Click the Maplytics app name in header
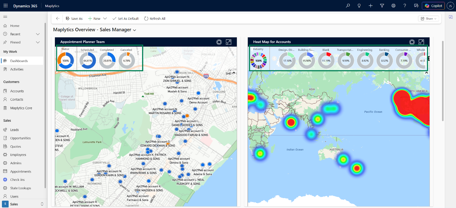 pos(52,6)
